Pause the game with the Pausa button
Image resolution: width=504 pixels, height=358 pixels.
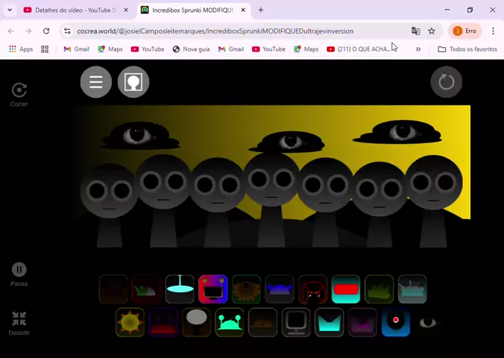pos(19,273)
